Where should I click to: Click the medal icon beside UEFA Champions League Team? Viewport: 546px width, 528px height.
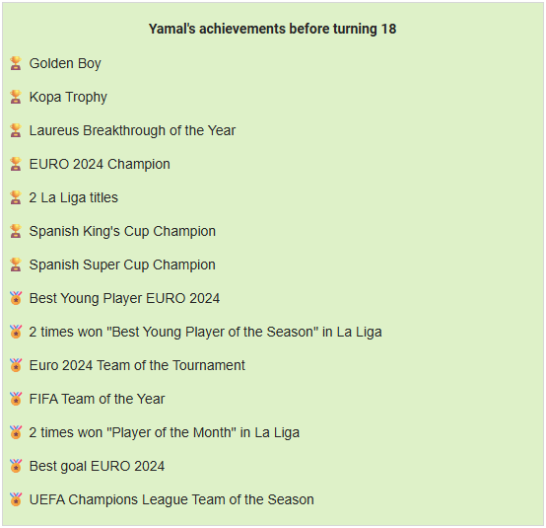16,499
